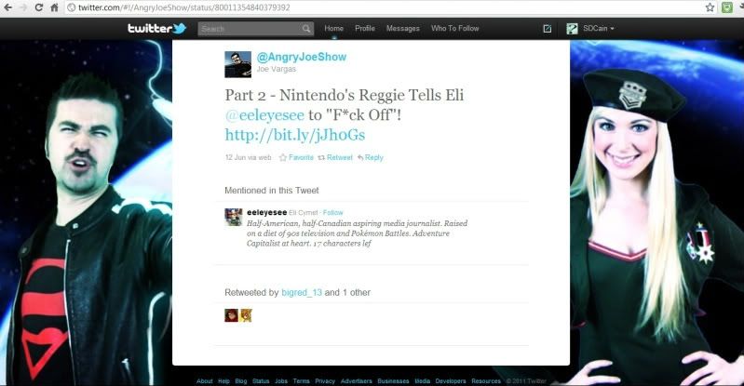The width and height of the screenshot is (744, 386).
Task: Go to the browser home icon
Action: [x=55, y=7]
